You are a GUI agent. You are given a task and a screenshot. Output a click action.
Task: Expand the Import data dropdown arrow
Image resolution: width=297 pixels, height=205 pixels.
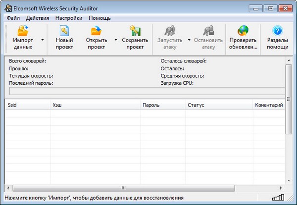43,40
